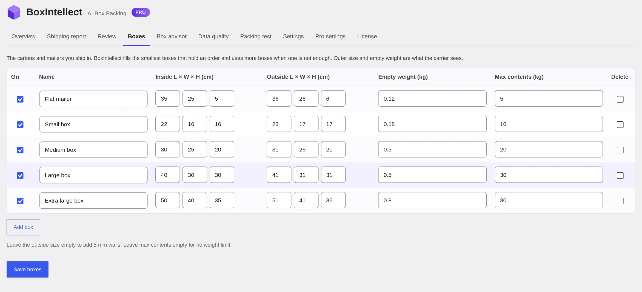642x292 pixels.
Task: Switch to the License tab
Action: coord(367,36)
